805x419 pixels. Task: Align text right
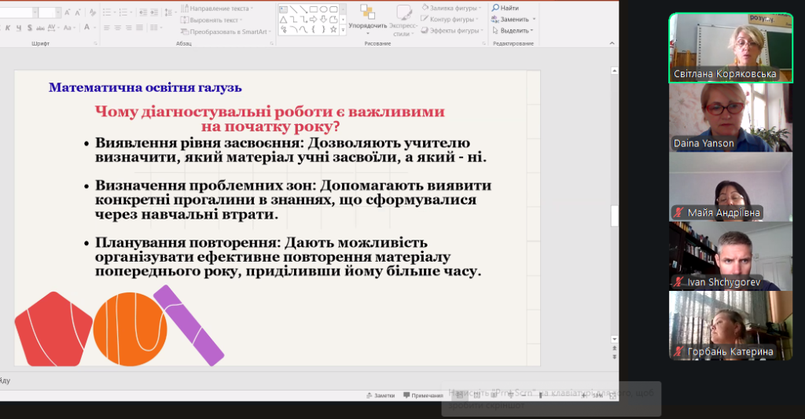click(x=128, y=28)
